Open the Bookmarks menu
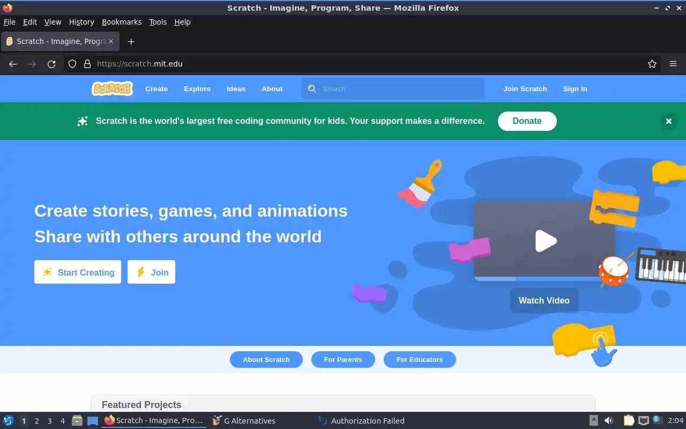686x429 pixels. pos(122,22)
